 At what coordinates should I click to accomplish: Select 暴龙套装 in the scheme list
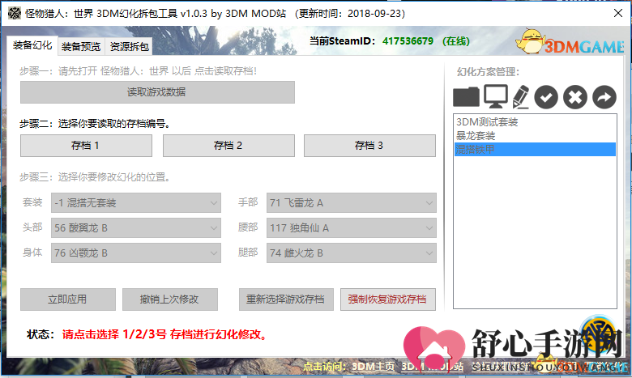tap(535, 136)
